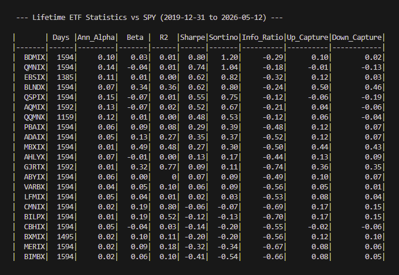Click the MBXIX ticker label
399x275 pixels.
[35, 147]
